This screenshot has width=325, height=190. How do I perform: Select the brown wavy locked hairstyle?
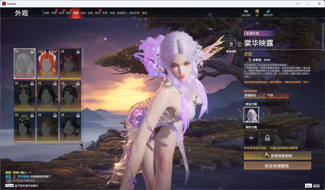coord(48,127)
